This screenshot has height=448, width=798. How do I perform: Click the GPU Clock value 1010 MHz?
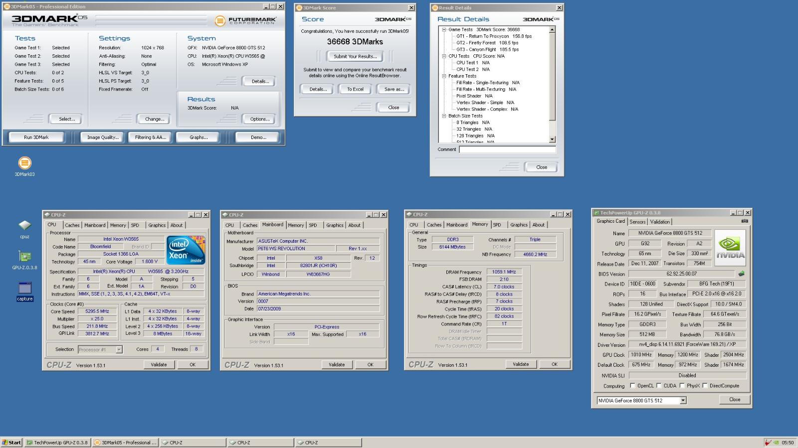coord(641,355)
